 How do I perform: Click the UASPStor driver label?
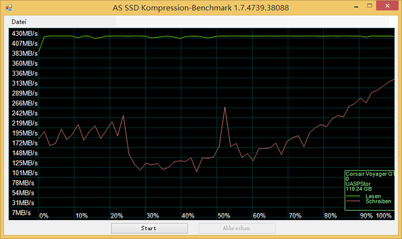(x=359, y=183)
